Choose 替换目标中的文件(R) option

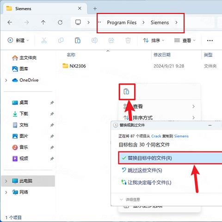(170, 158)
